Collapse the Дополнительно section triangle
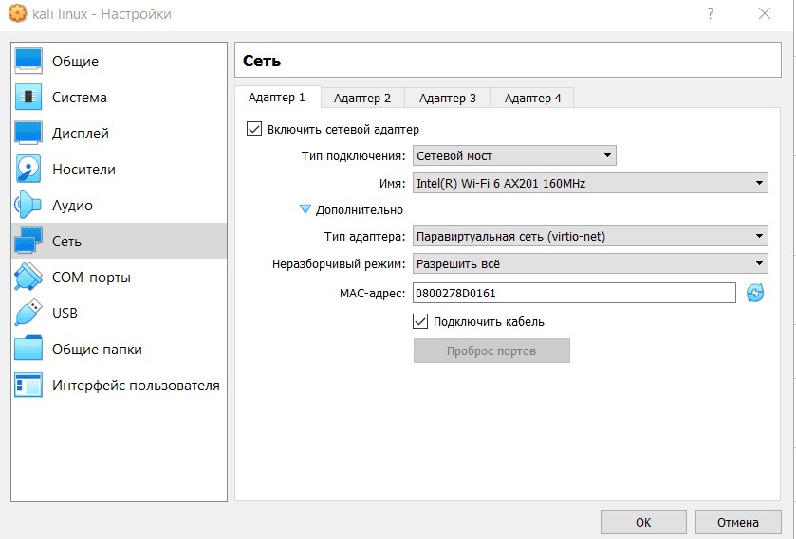This screenshot has width=796, height=539. tap(305, 210)
